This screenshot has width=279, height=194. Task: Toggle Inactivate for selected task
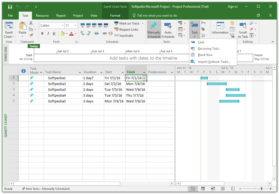point(124,36)
